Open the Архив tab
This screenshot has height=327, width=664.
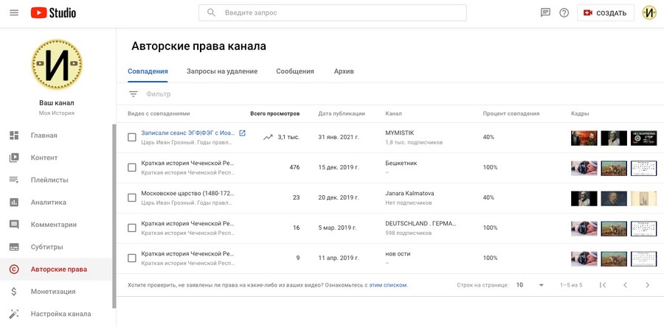[x=344, y=71]
